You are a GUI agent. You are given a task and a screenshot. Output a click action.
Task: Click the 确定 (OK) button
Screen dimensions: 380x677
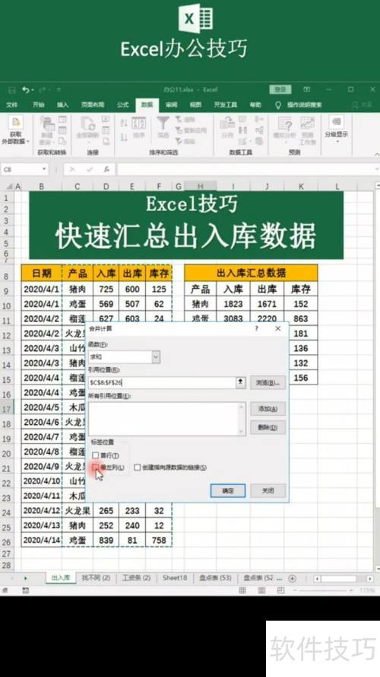point(228,491)
